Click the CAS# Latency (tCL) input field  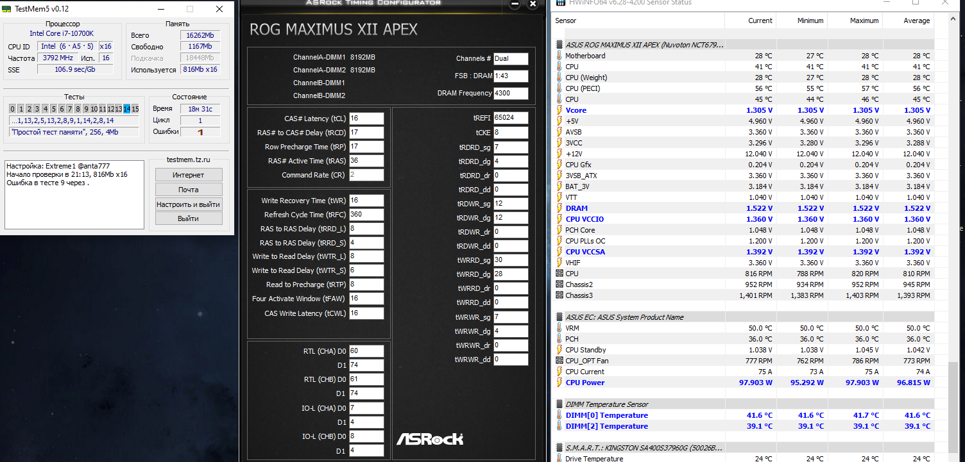366,119
